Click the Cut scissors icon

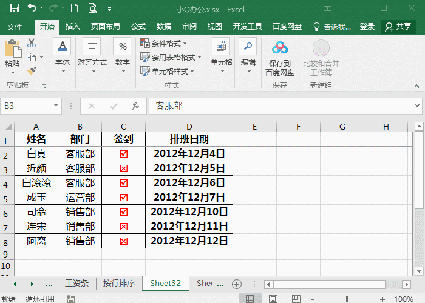[32, 43]
